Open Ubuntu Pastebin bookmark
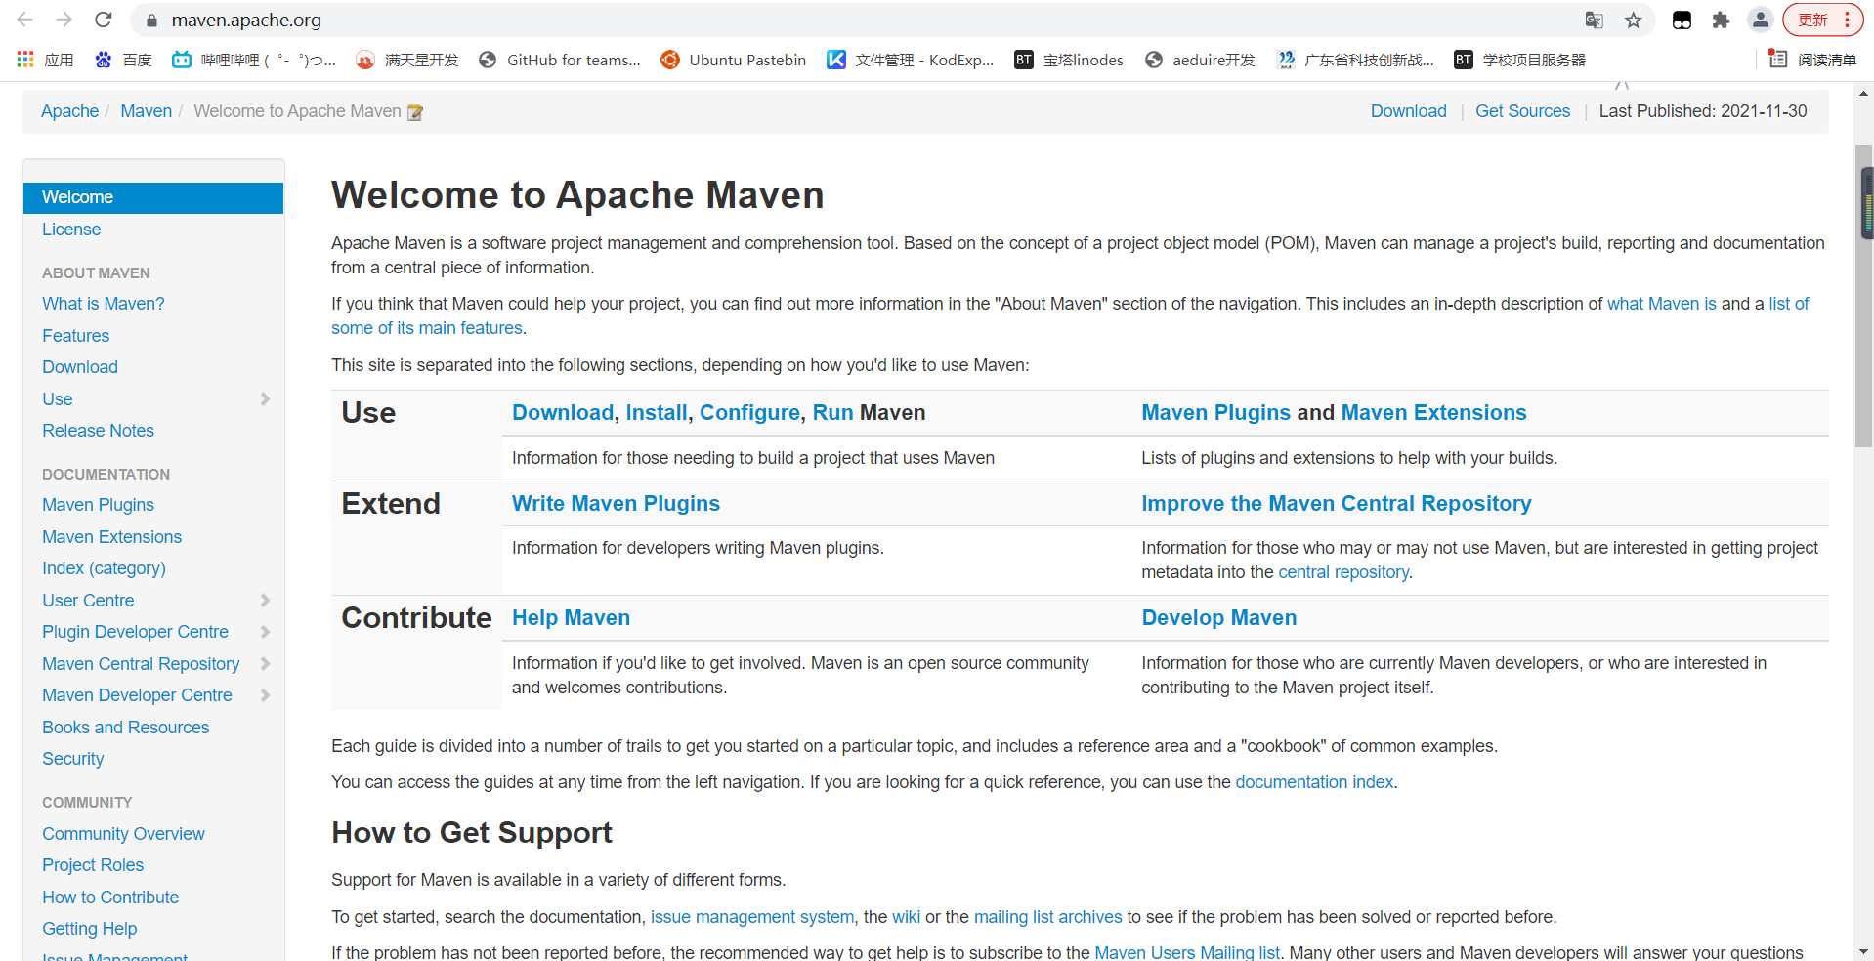The width and height of the screenshot is (1874, 961). point(734,60)
